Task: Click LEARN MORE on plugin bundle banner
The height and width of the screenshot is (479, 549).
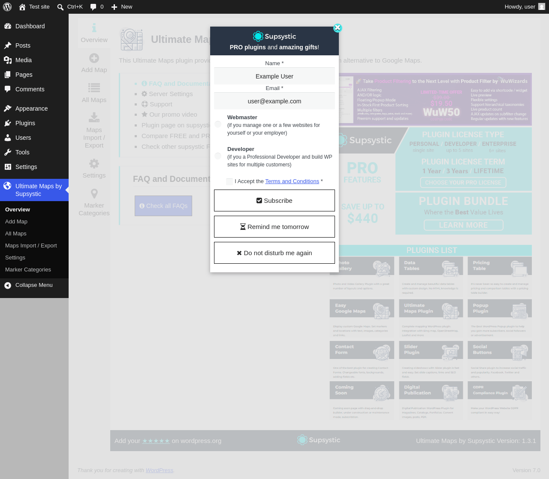Action: (x=463, y=225)
